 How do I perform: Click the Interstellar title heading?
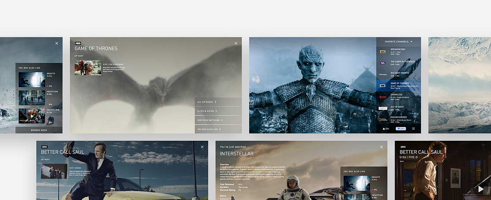coord(237,154)
